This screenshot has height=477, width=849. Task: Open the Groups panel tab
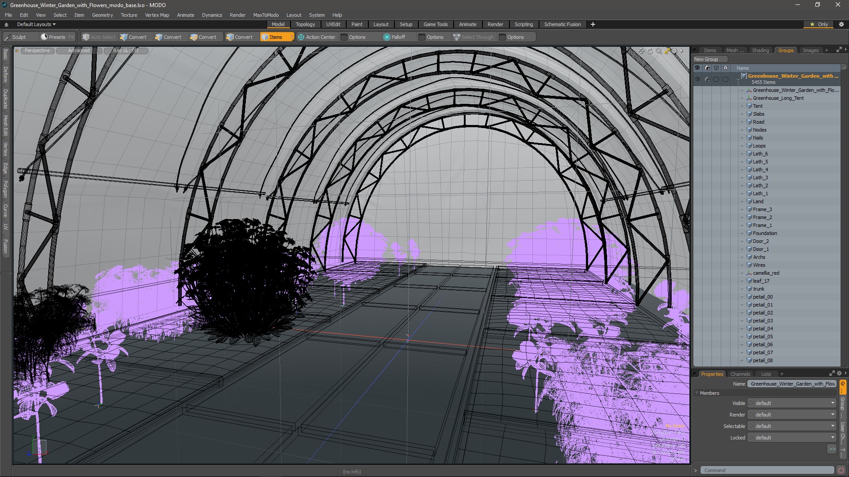coord(785,50)
